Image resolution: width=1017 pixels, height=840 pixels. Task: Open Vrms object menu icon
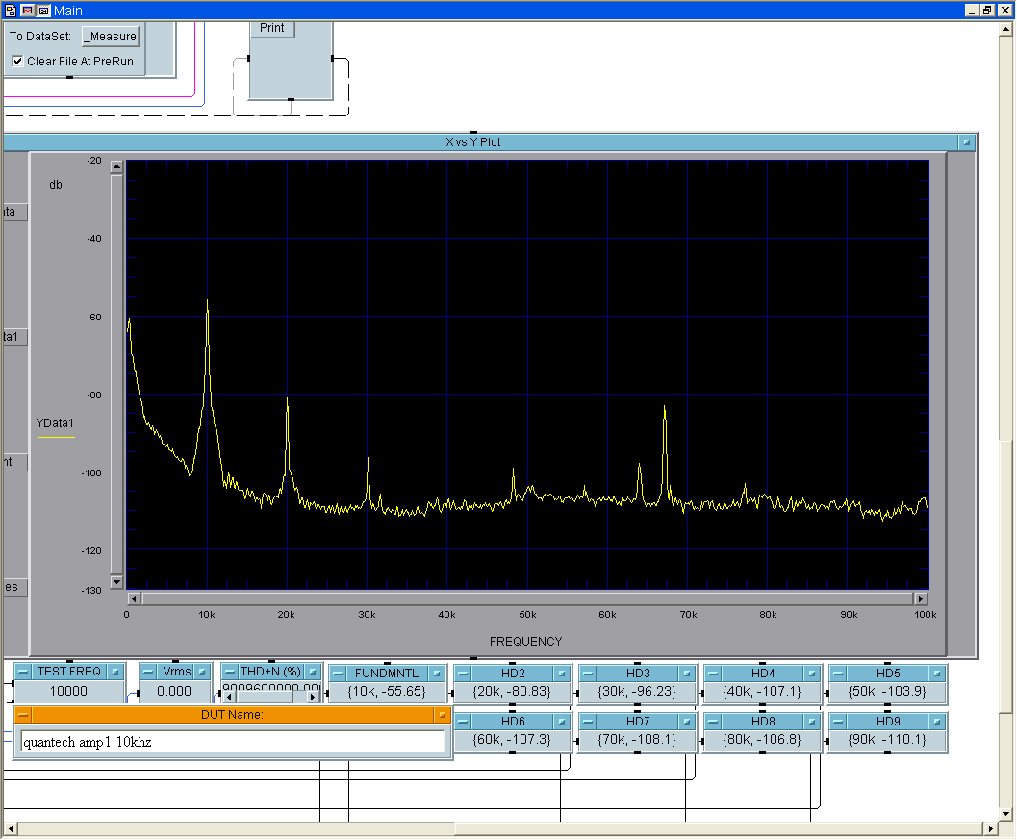202,672
